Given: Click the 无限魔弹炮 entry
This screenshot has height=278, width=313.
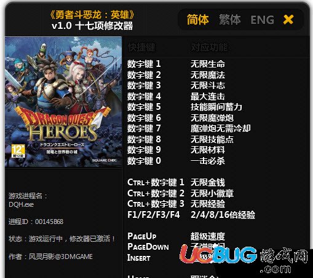Looking at the screenshot, I should (x=212, y=118).
